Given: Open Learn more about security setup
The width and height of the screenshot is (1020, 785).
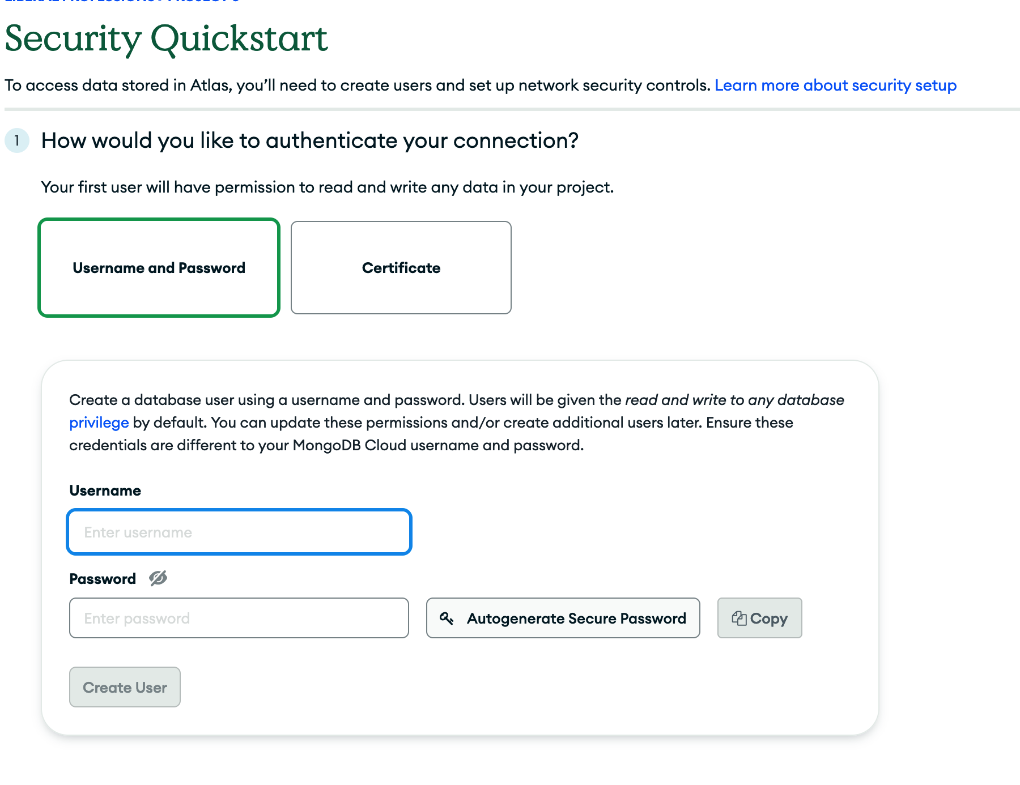Looking at the screenshot, I should click(835, 86).
